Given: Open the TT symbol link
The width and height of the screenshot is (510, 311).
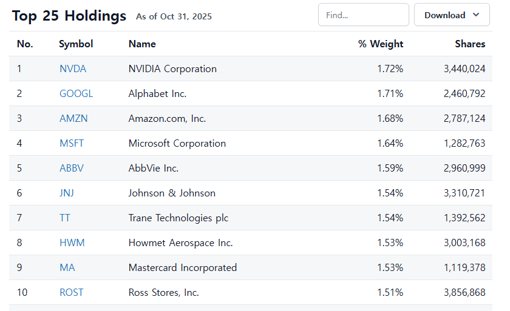Looking at the screenshot, I should (65, 218).
